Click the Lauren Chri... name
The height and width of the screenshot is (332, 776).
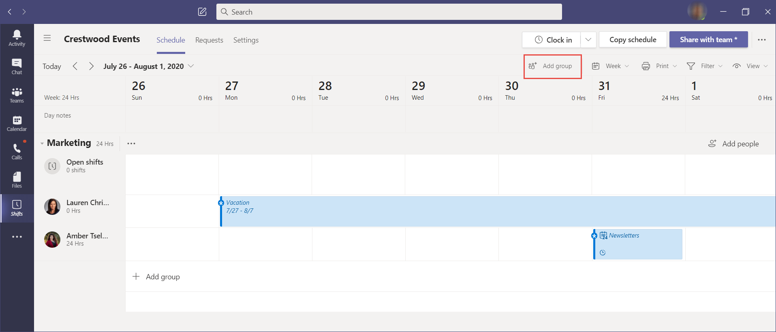[x=88, y=203]
